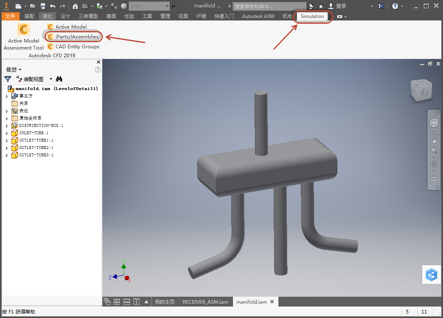Click the appearance sphere icon
The image size is (443, 318).
click(124, 6)
